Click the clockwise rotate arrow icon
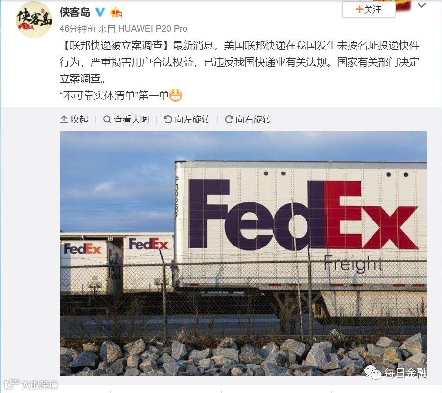 click(x=229, y=120)
